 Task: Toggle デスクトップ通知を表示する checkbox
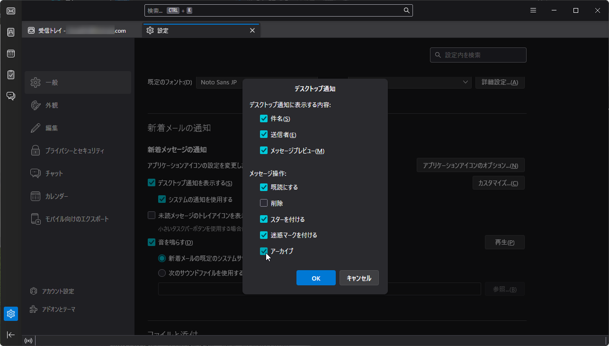(152, 182)
